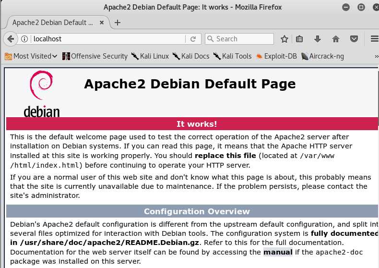
Task: Open the Downloads panel arrow
Action: pyautogui.click(x=318, y=39)
